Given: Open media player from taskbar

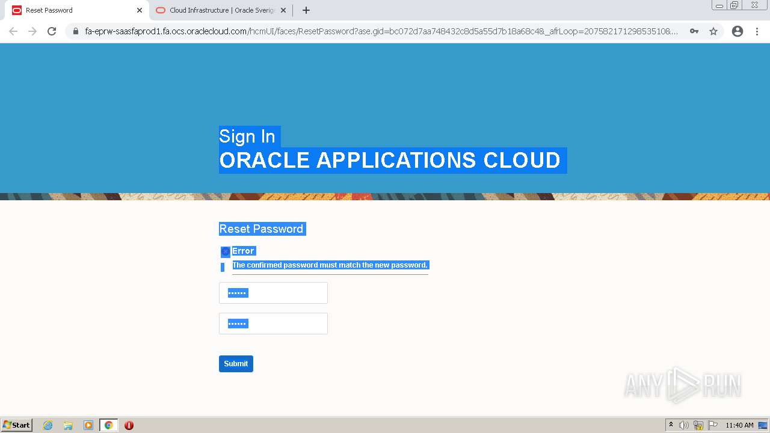Looking at the screenshot, I should (x=88, y=425).
